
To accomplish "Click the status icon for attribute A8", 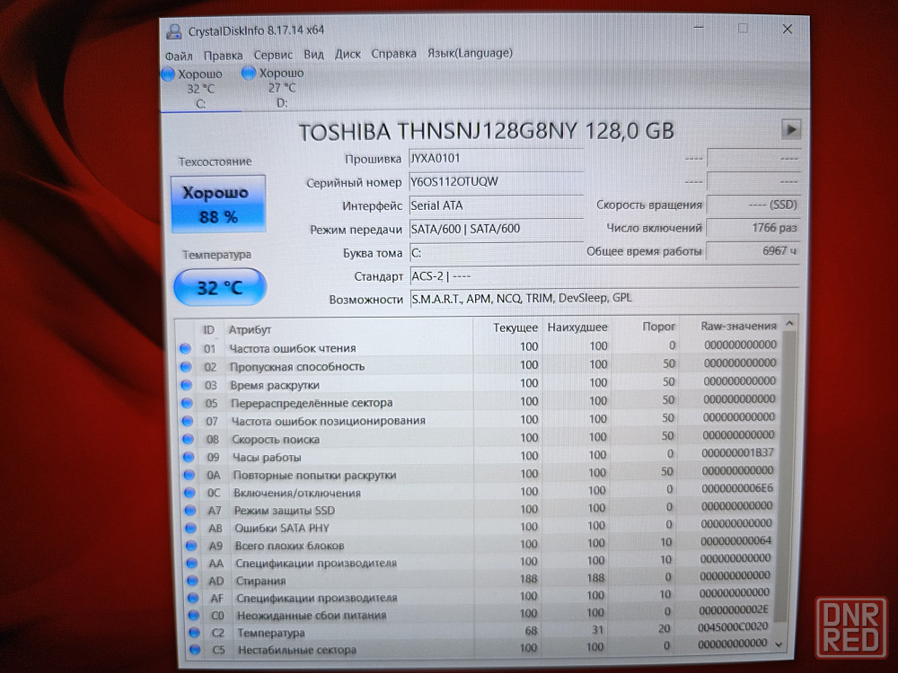I will [x=190, y=529].
